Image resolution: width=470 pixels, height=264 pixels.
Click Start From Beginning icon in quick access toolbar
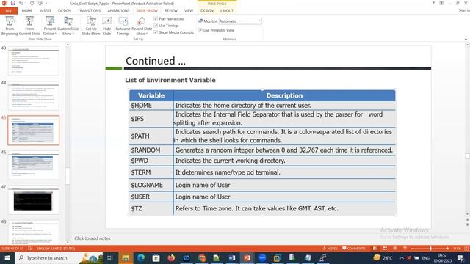click(x=40, y=3)
